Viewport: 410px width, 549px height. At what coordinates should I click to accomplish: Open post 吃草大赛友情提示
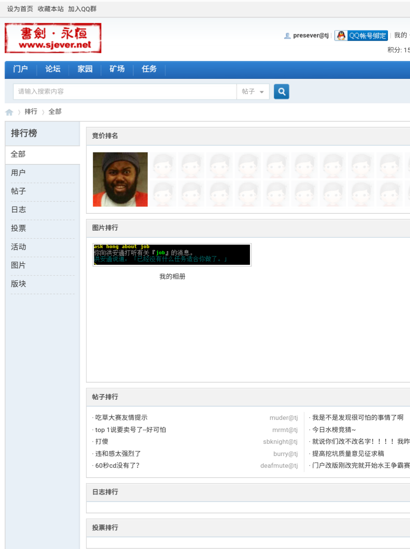121,418
